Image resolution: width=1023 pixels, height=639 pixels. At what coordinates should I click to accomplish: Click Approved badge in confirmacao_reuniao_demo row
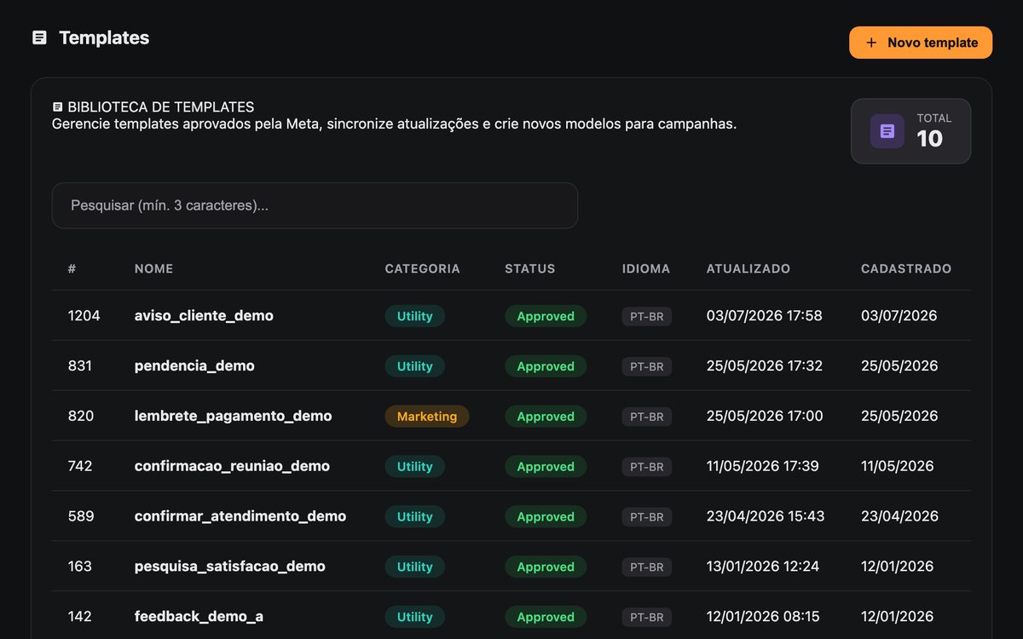click(x=546, y=467)
